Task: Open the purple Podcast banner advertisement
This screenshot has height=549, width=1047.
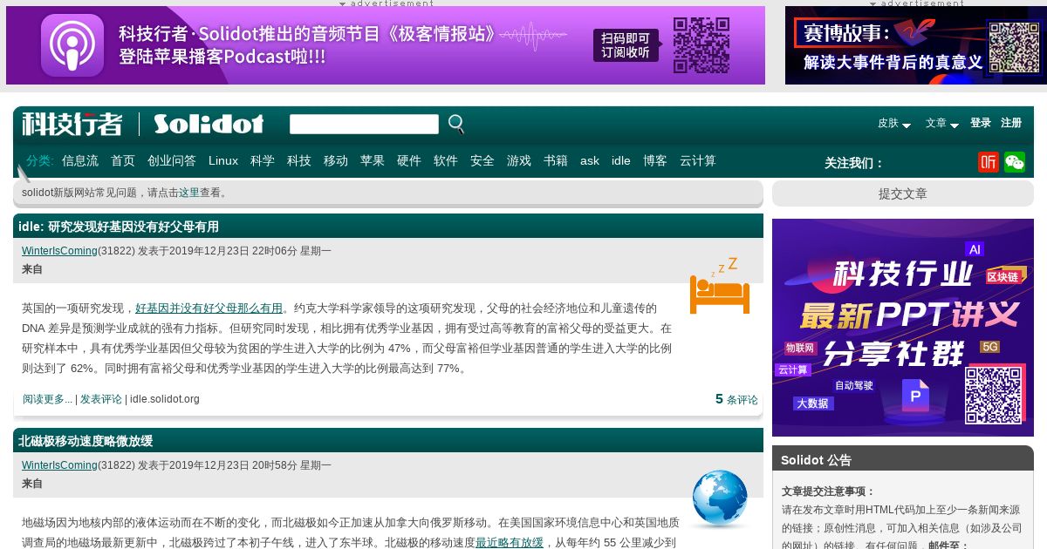Action: 386,45
